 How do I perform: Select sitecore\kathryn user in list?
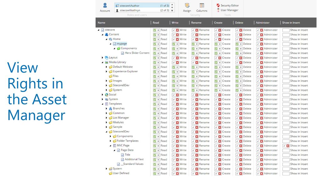pos(143,10)
